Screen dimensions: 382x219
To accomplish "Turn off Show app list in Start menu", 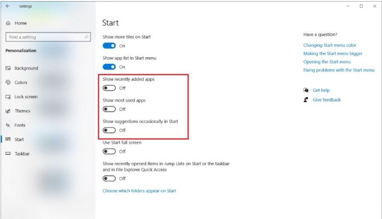I will (x=109, y=67).
